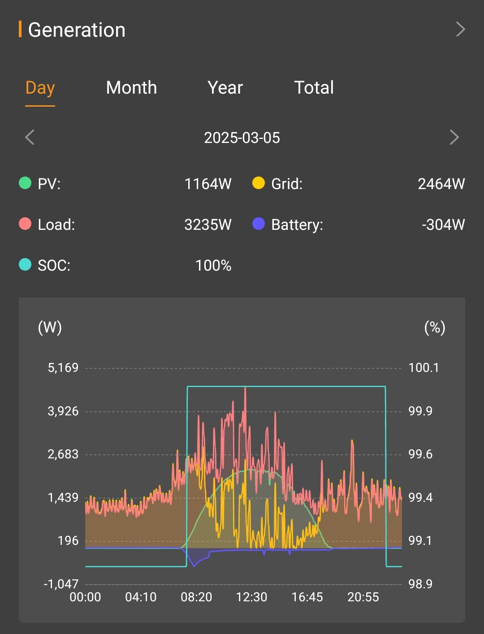Toggle the pink Load legend dot
This screenshot has width=484, height=634.
tap(25, 224)
